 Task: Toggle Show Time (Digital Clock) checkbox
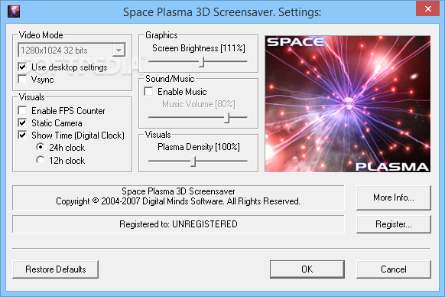tap(22, 135)
